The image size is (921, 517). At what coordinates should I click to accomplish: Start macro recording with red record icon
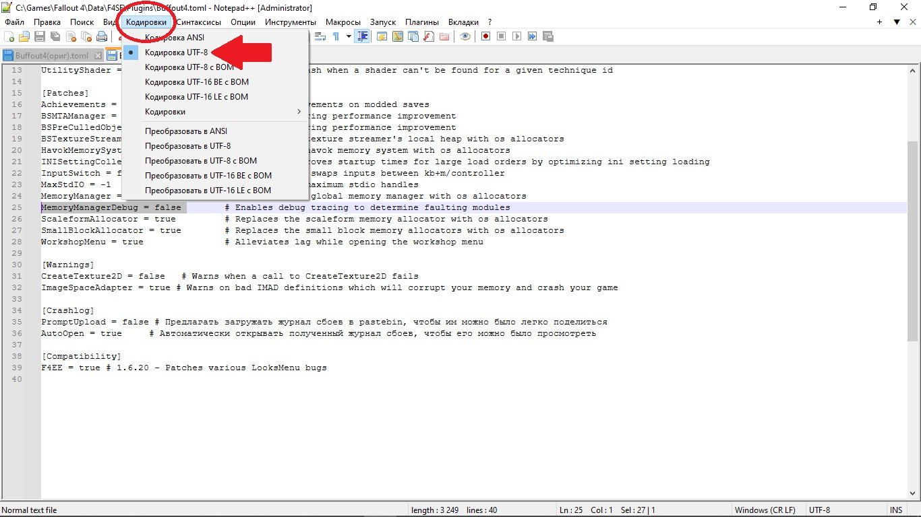(x=485, y=37)
